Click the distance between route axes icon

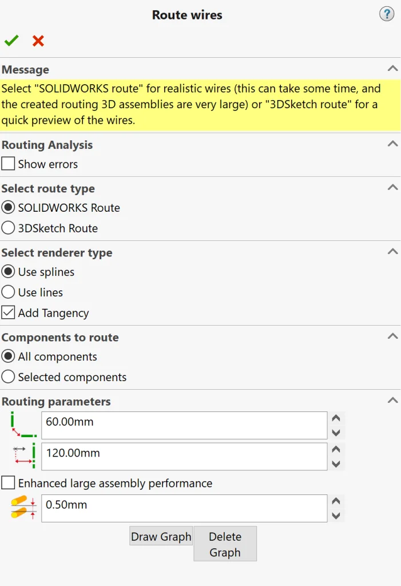coord(22,456)
